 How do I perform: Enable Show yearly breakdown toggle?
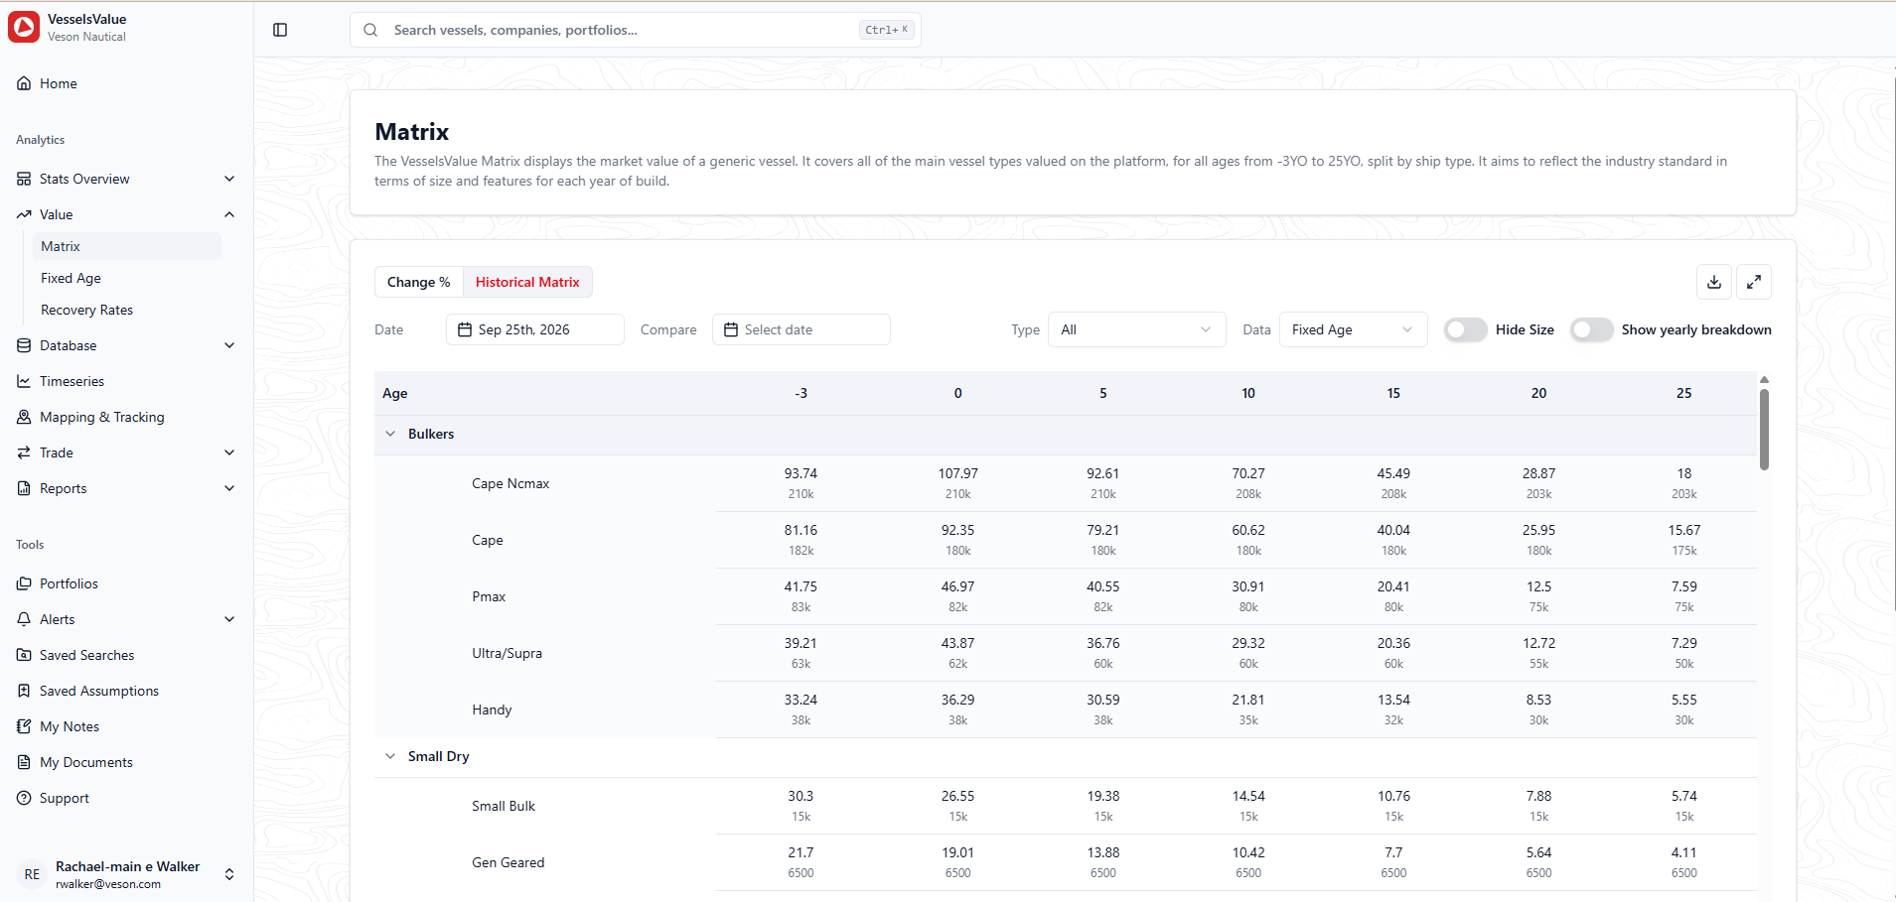1591,329
